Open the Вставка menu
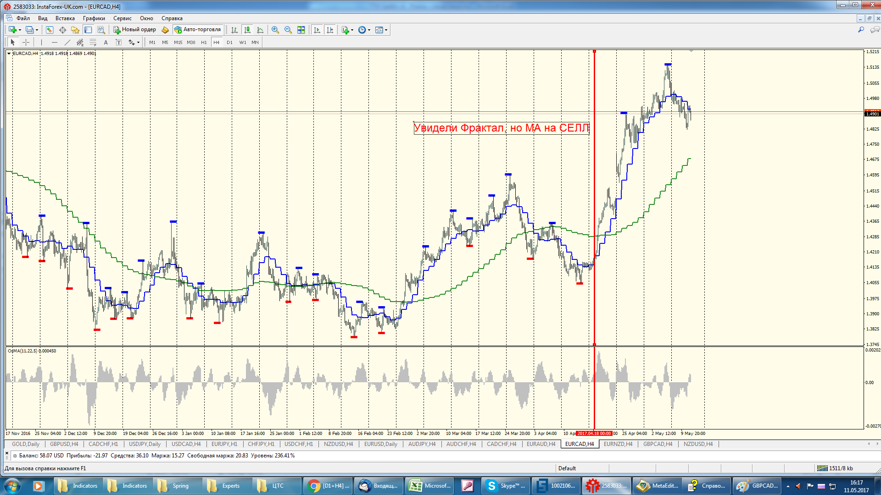881x495 pixels. coord(65,18)
